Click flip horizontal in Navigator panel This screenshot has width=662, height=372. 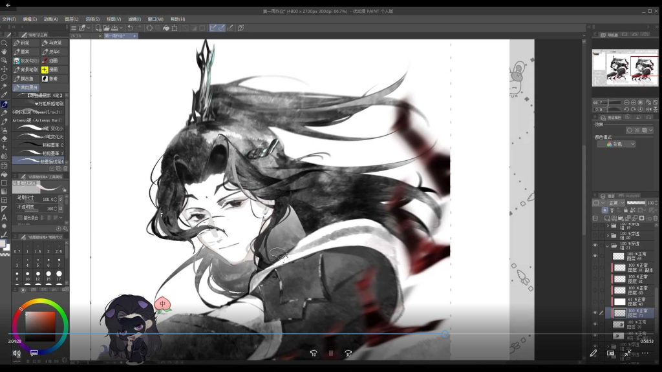[x=648, y=109]
